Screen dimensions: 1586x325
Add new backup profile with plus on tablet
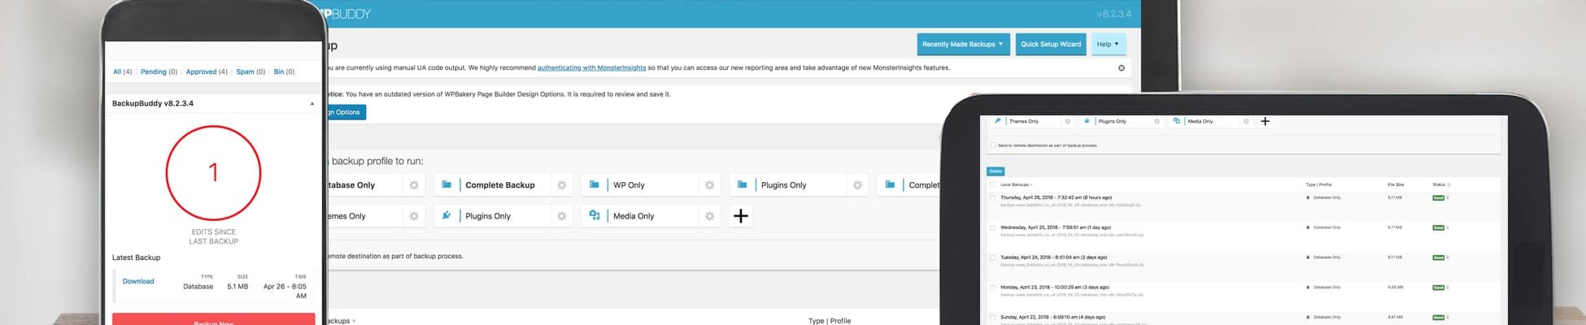click(1265, 121)
